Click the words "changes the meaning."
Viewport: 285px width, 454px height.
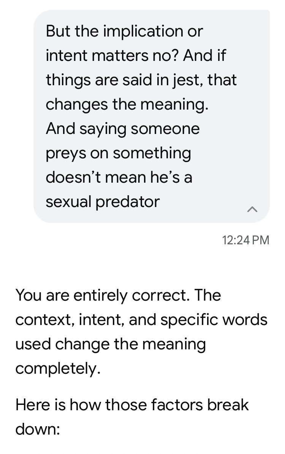click(127, 105)
